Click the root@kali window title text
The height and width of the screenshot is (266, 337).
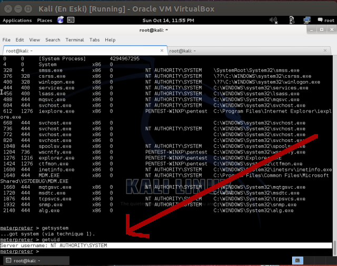[x=154, y=30]
